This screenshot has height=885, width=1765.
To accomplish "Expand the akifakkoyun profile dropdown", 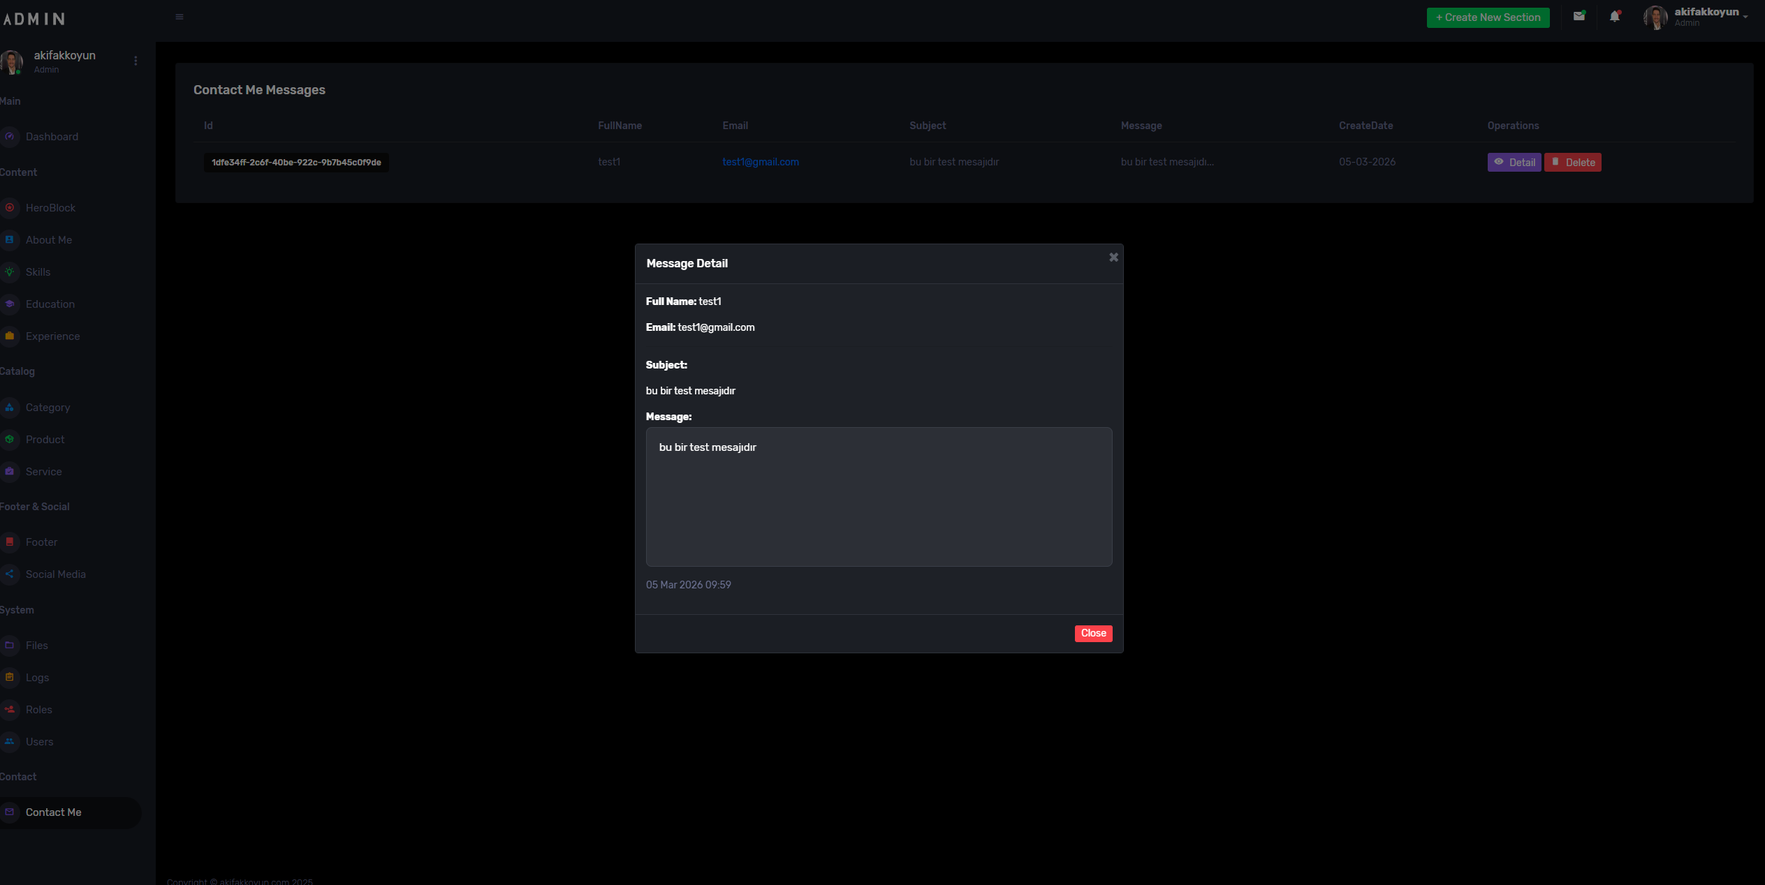I will (1706, 17).
